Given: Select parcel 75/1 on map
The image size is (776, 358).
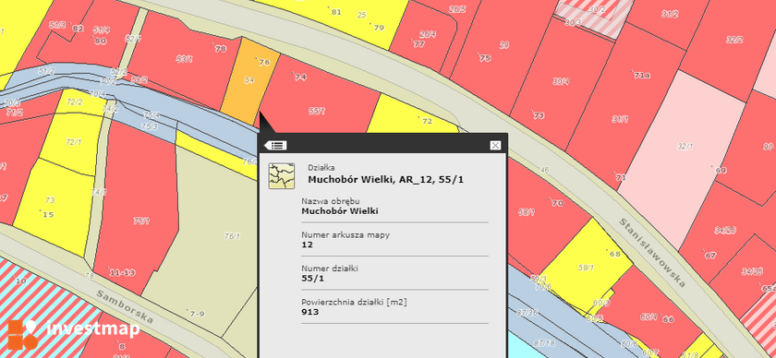Looking at the screenshot, I should coord(140,221).
